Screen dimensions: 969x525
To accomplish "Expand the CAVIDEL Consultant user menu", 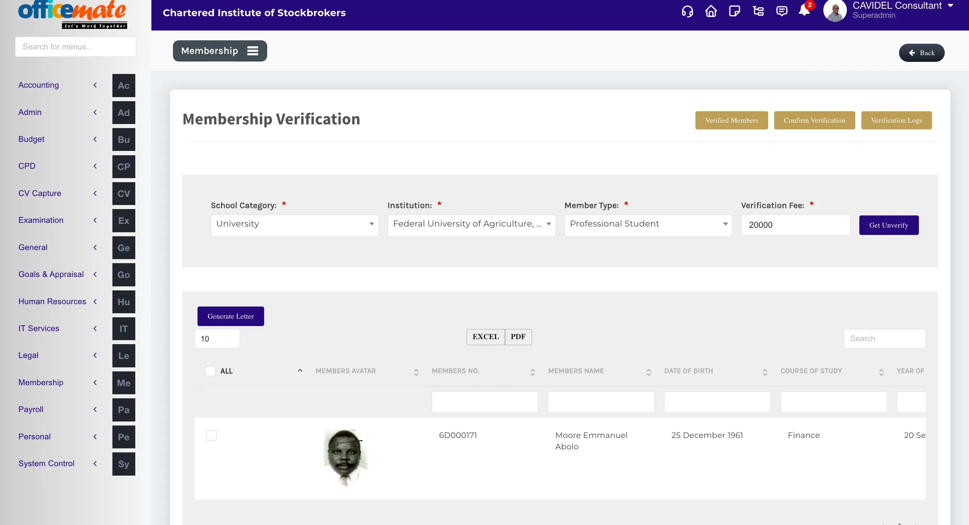I will tap(950, 6).
